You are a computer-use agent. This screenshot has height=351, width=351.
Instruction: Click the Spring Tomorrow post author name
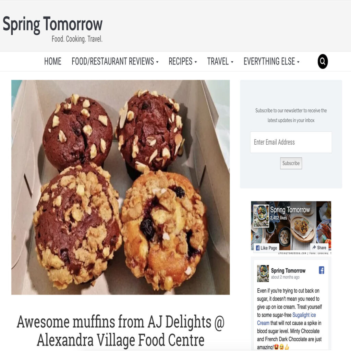click(288, 270)
